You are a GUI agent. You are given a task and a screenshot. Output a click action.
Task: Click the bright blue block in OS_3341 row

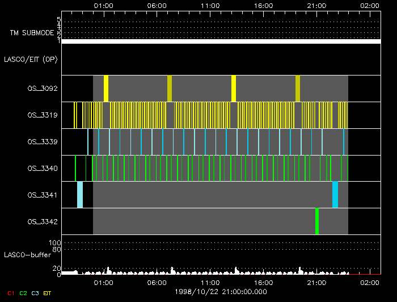click(x=335, y=194)
